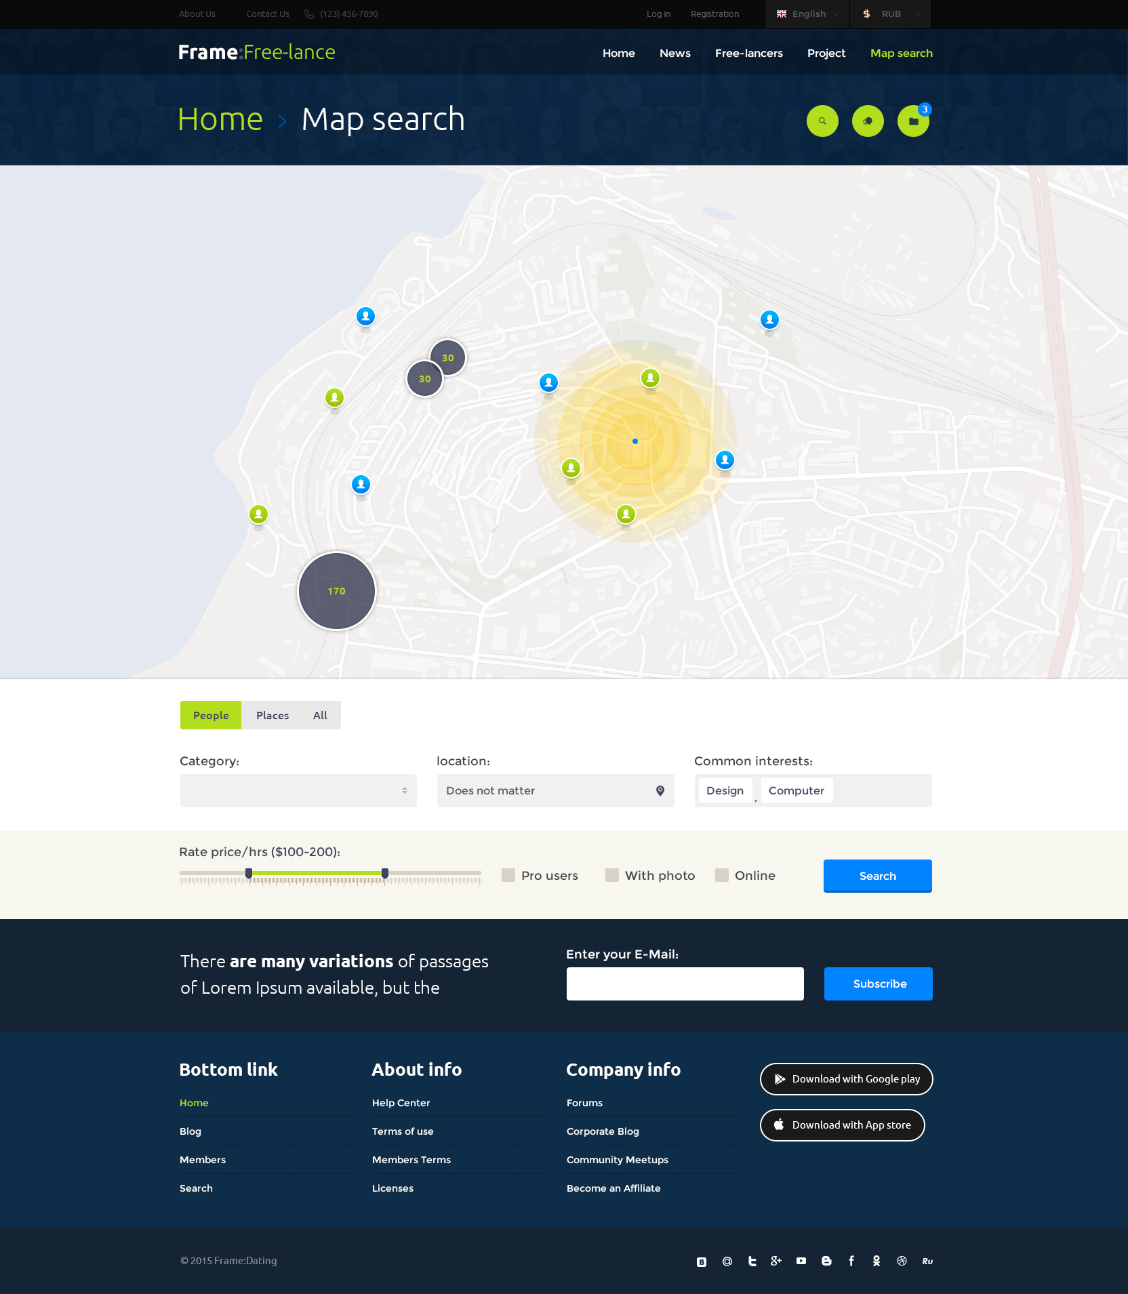Check the Online checkbox
The height and width of the screenshot is (1294, 1128).
pos(722,875)
